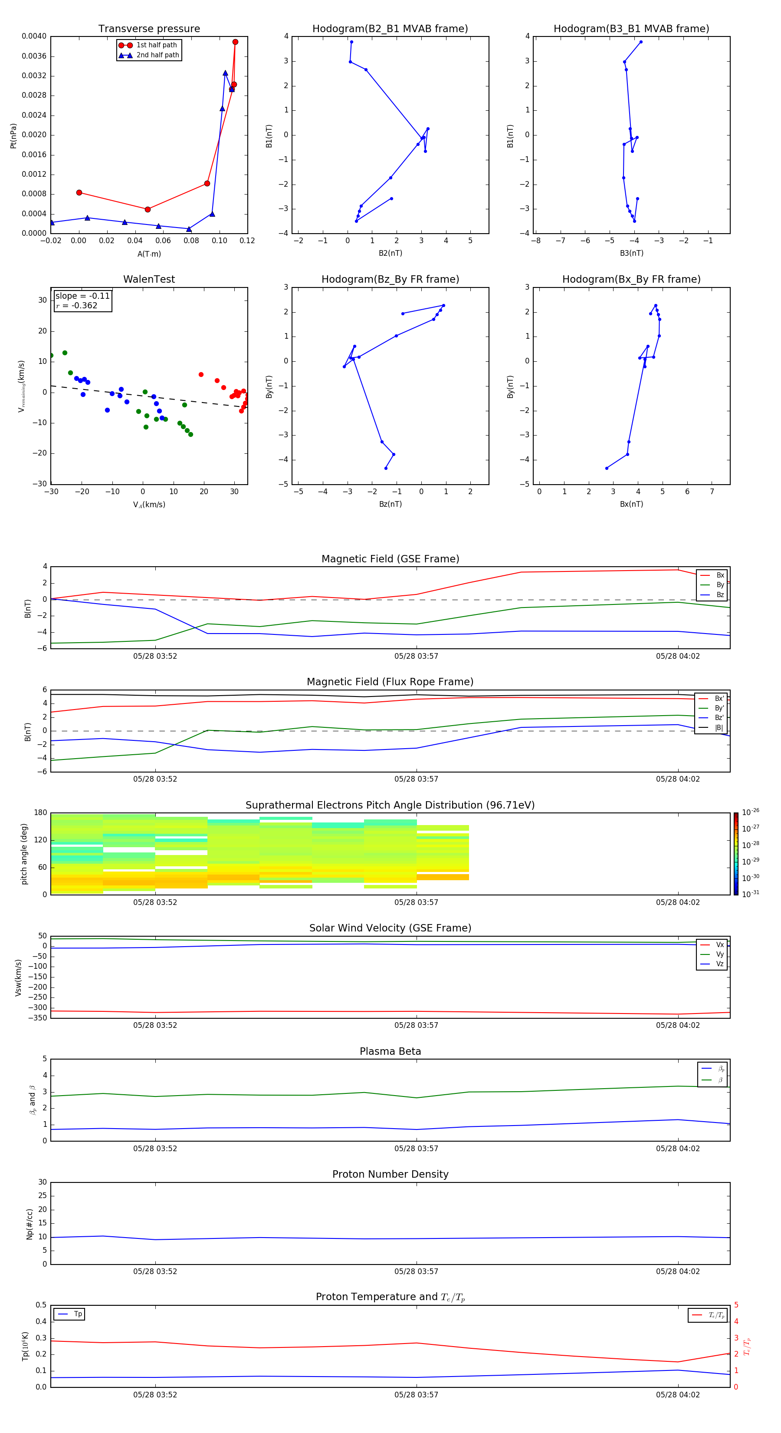Click the 10^-31 colorbar tick label
The image size is (781, 1433).
point(751,894)
